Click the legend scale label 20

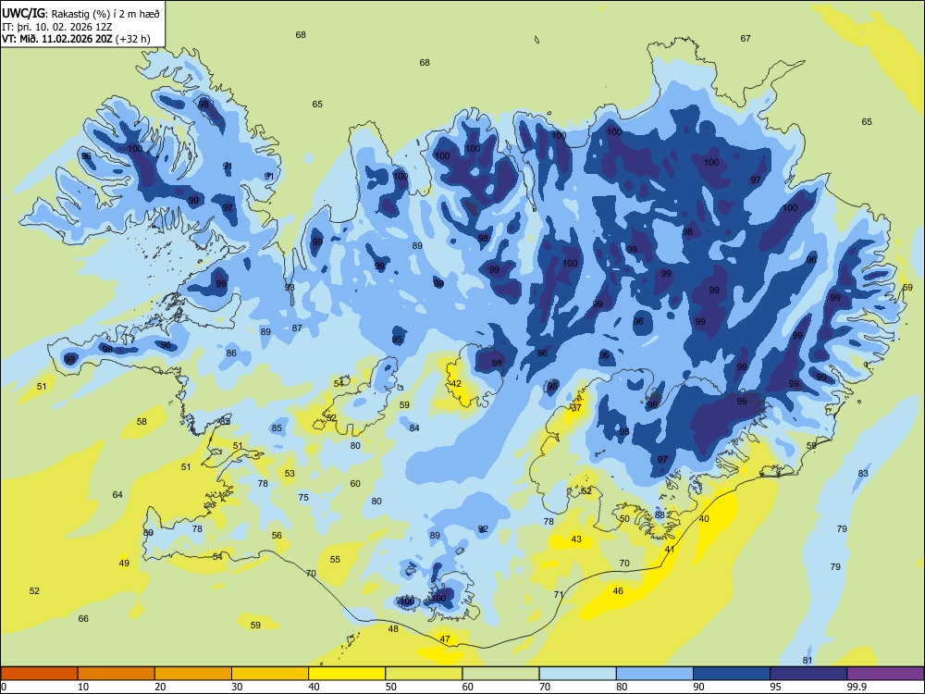click(x=160, y=687)
